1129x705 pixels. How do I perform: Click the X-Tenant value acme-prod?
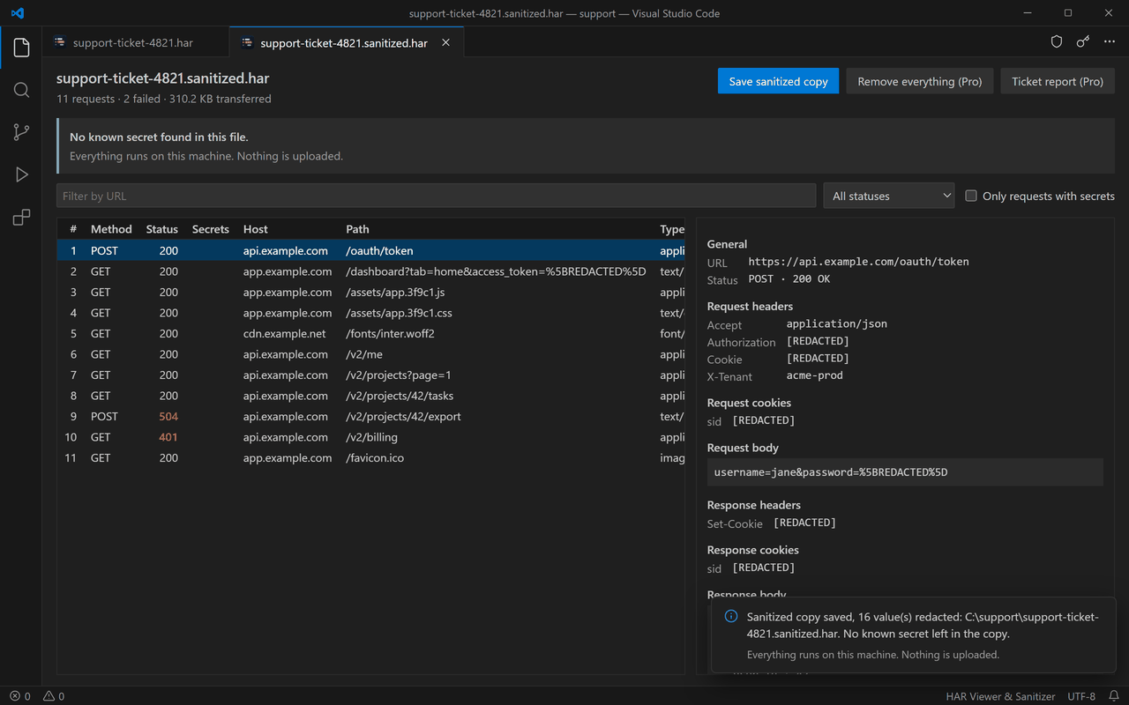(815, 375)
